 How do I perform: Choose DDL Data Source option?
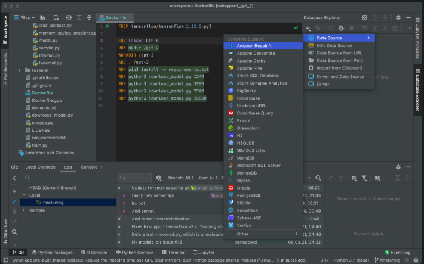[339, 46]
